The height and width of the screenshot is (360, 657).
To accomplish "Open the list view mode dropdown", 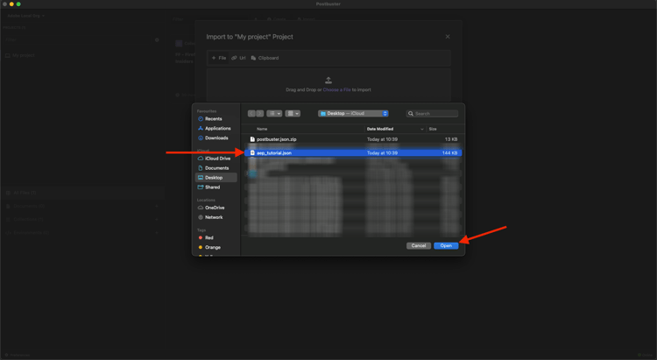I will tap(274, 114).
